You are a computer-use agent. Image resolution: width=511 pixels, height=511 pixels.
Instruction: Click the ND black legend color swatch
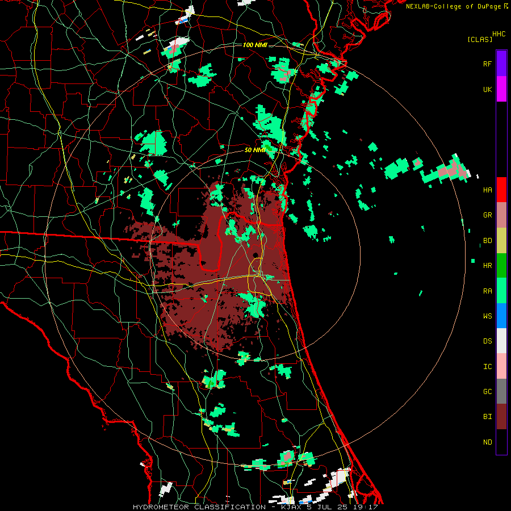[x=501, y=442]
